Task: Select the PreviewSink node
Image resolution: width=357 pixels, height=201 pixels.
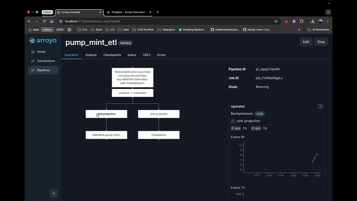Action: [x=159, y=135]
